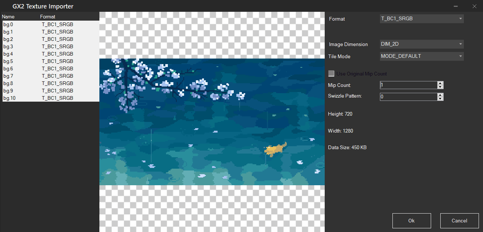
Task: Focus the Mip Count input field
Action: (408, 85)
